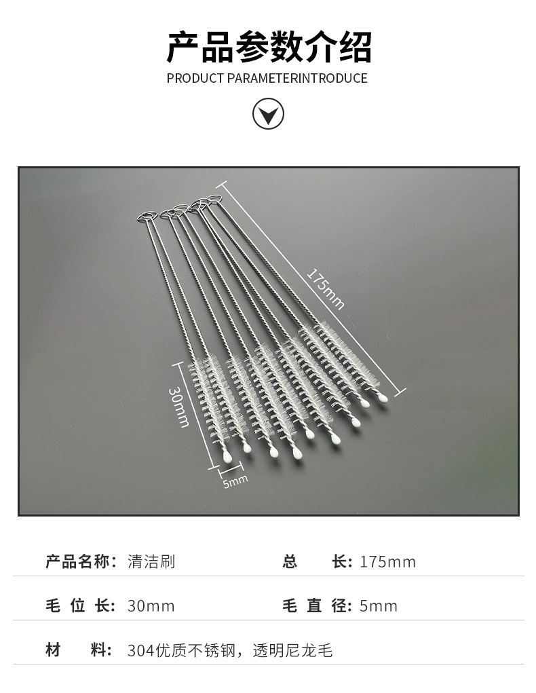Viewport: 536px width, 693px height.
Task: Click the 材料 label
Action: [x=79, y=650]
